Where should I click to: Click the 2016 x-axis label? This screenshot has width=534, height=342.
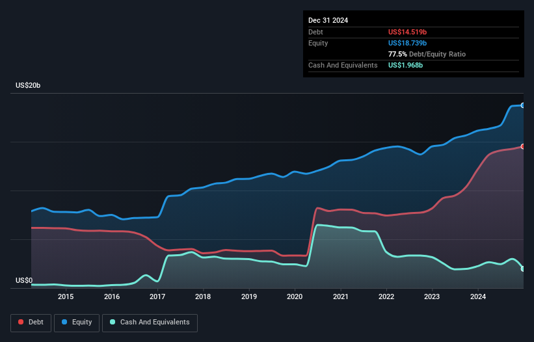coord(112,296)
